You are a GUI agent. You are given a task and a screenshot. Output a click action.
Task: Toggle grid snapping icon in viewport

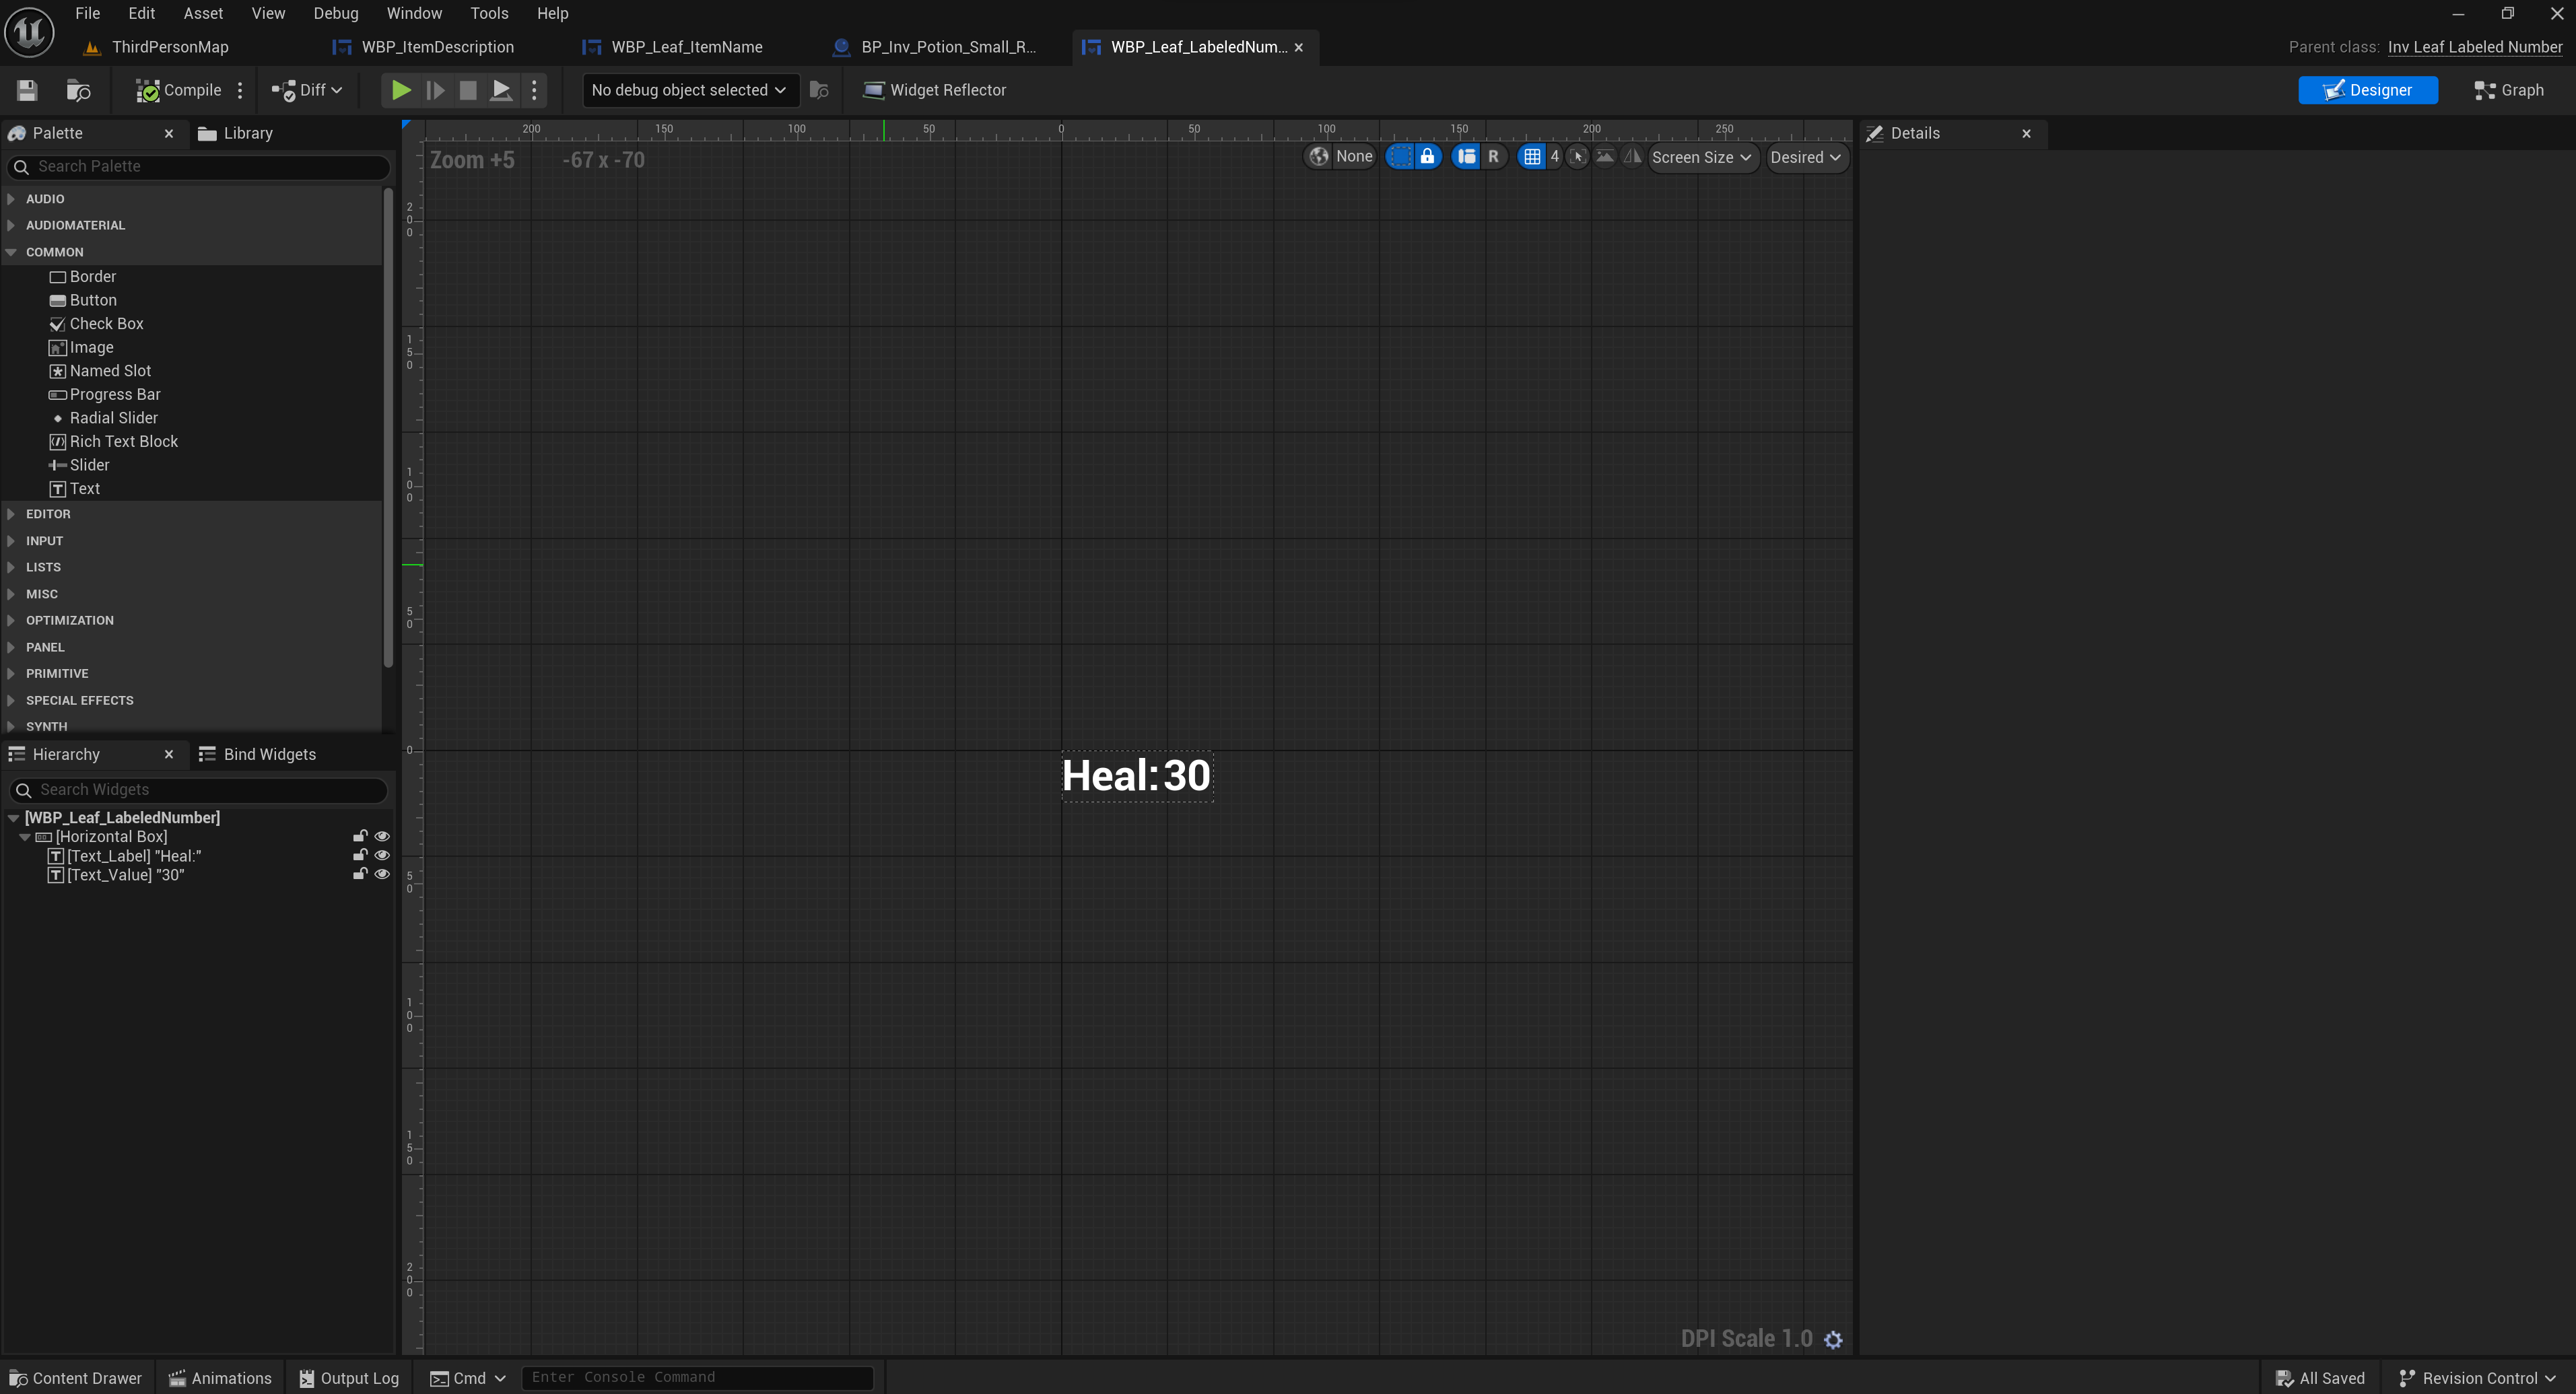(1531, 157)
